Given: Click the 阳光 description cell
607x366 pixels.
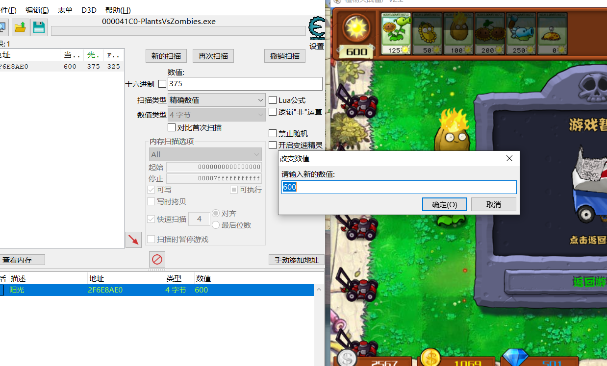Looking at the screenshot, I should click(x=17, y=290).
